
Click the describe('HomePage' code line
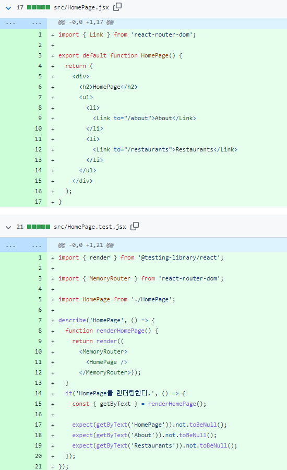(x=106, y=321)
